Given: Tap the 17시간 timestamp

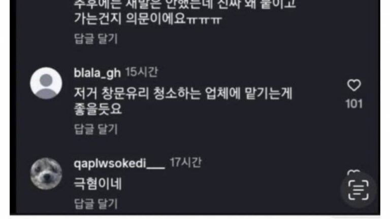Looking at the screenshot, I should [185, 163].
